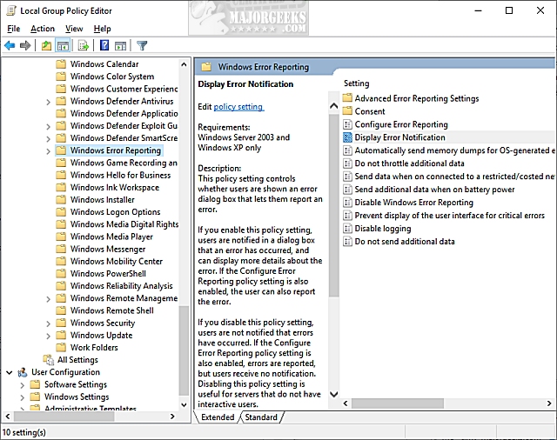
Task: Open the Advanced Error Reporting Settings folder
Action: [x=416, y=98]
